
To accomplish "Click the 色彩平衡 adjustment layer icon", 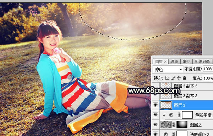I will pyautogui.click(x=171, y=115).
